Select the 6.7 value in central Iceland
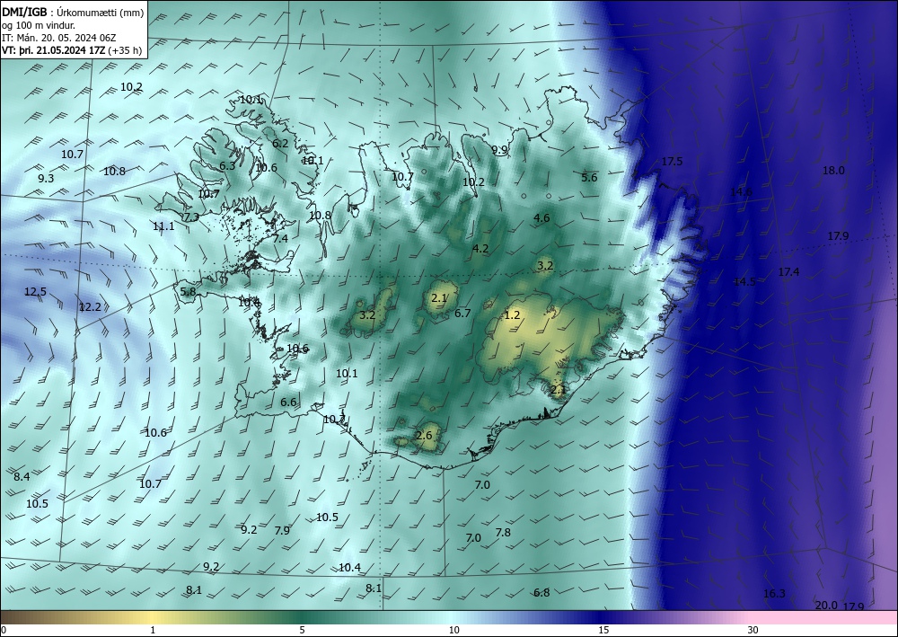Image resolution: width=898 pixels, height=637 pixels. [462, 313]
